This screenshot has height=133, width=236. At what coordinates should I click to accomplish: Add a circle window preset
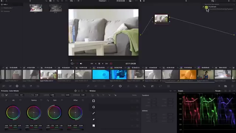pos(98,95)
